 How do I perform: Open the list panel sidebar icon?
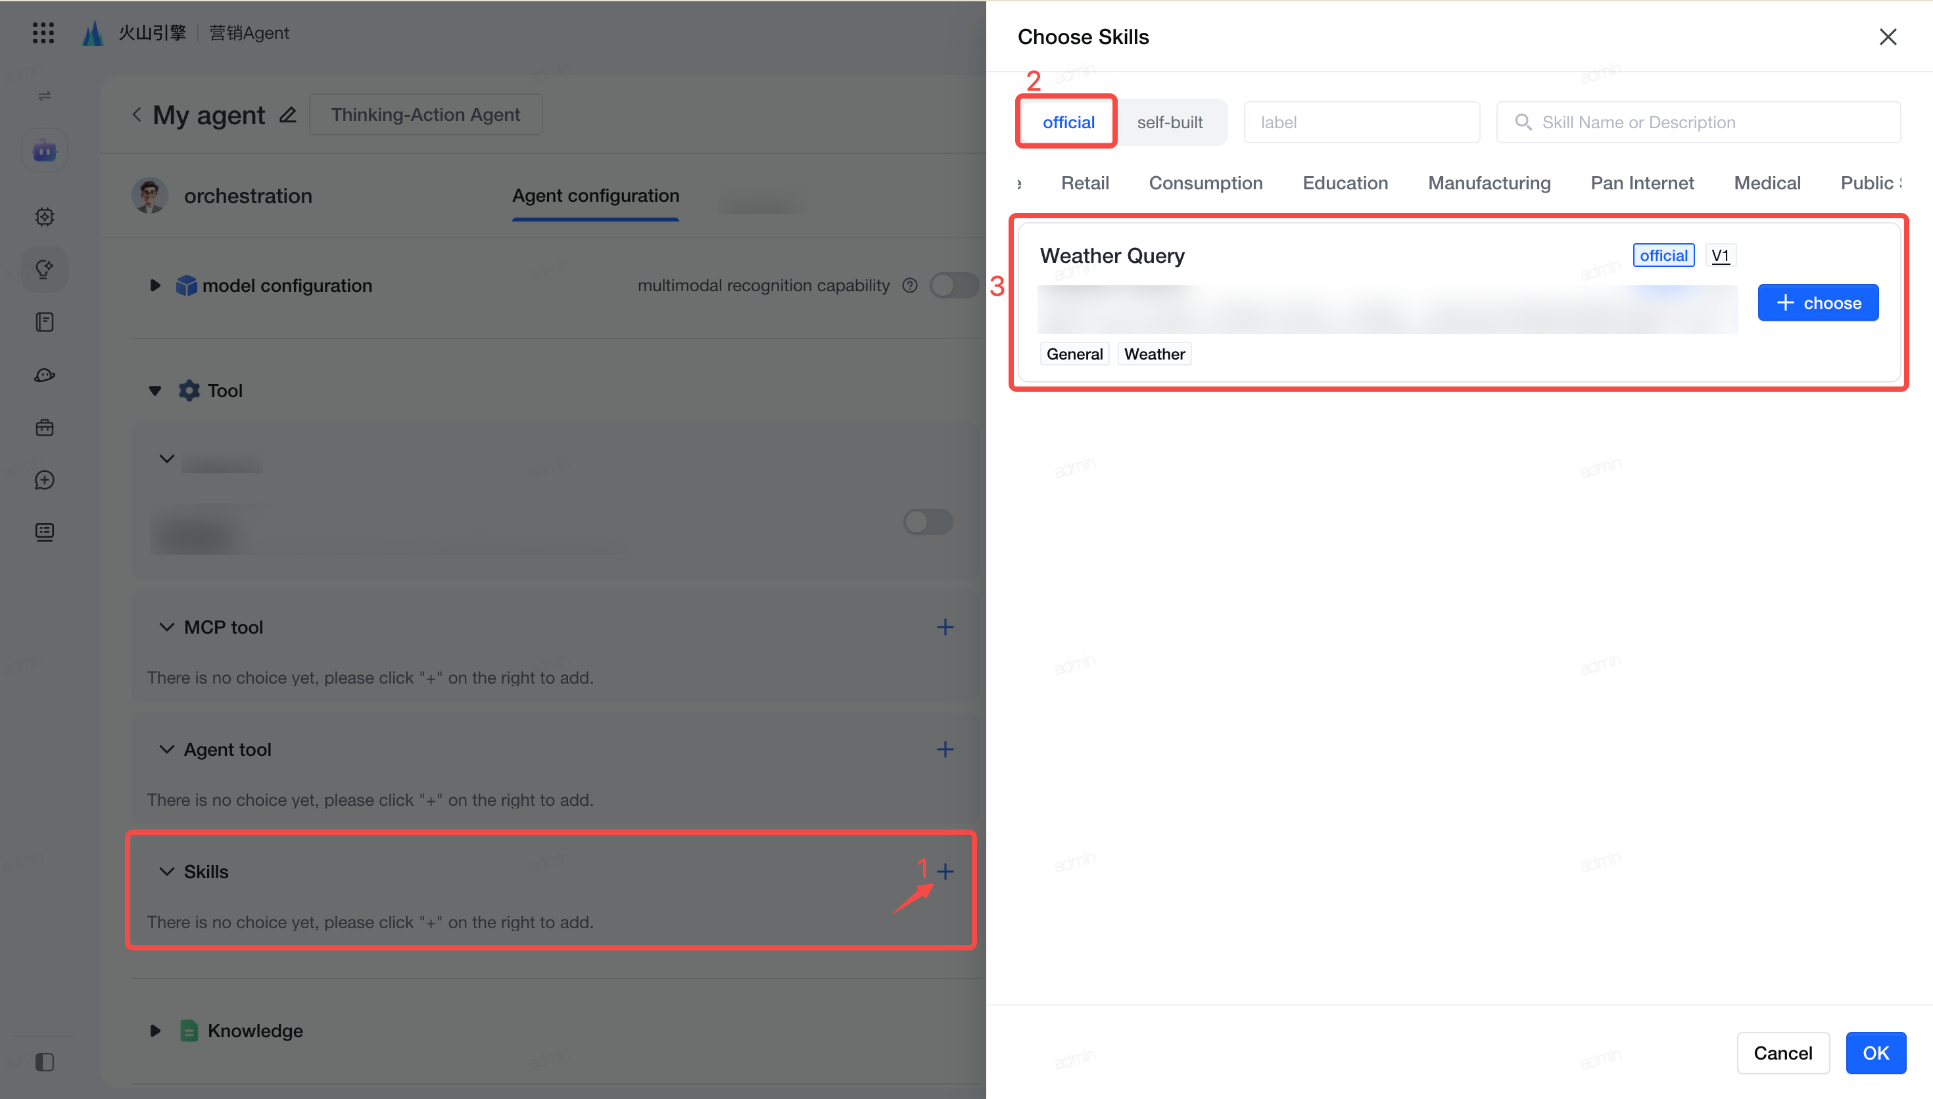[45, 532]
